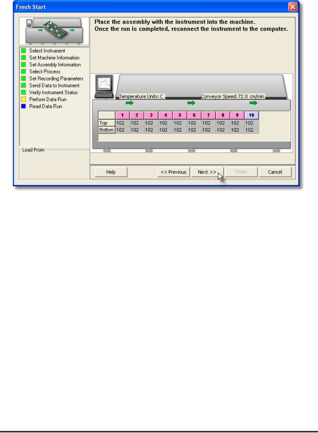The width and height of the screenshot is (318, 433).
Task: Select the 'Set Machine Information' step
Action: click(54, 58)
